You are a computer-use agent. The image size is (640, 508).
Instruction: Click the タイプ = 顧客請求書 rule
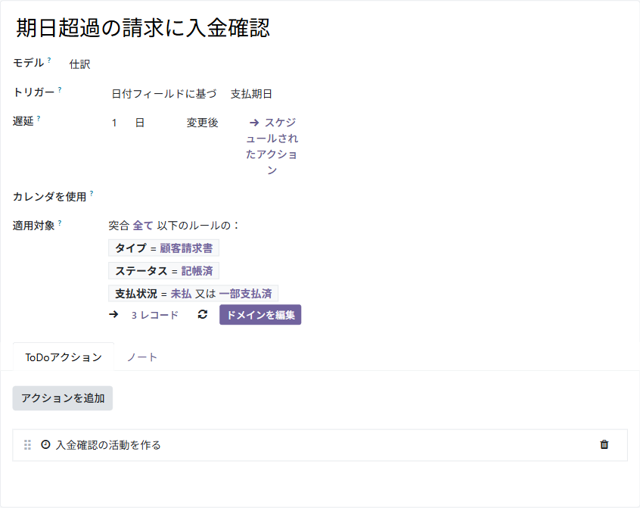click(163, 248)
